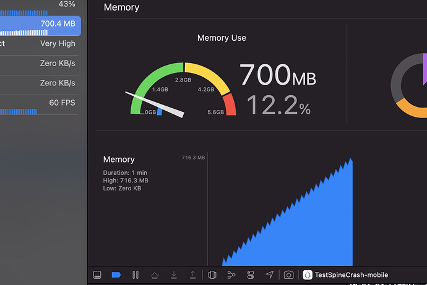Viewport: 427px width, 285px height.
Task: Click the Step Over button
Action: 155,275
